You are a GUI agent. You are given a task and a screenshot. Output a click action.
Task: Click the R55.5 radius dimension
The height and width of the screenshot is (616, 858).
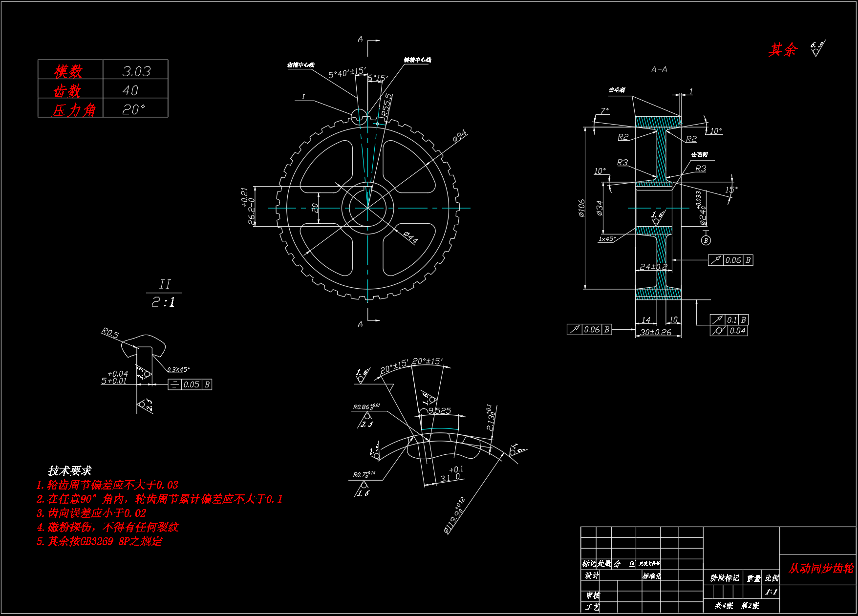click(x=387, y=105)
